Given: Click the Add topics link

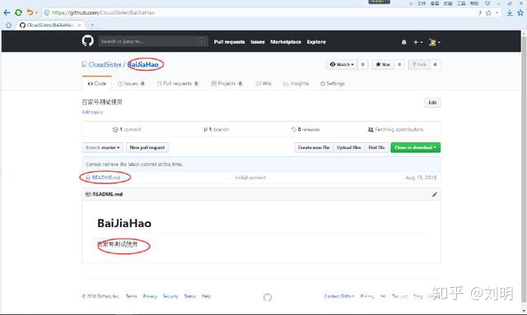Looking at the screenshot, I should tap(92, 112).
